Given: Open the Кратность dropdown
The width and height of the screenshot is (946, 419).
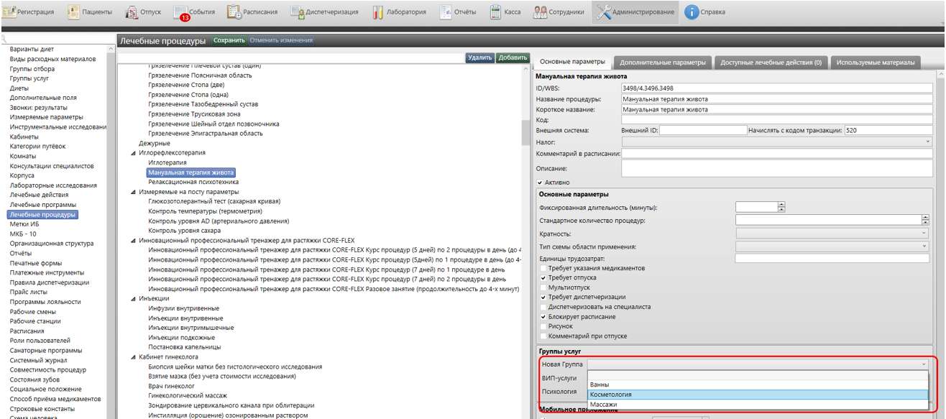Looking at the screenshot, I should (x=832, y=234).
